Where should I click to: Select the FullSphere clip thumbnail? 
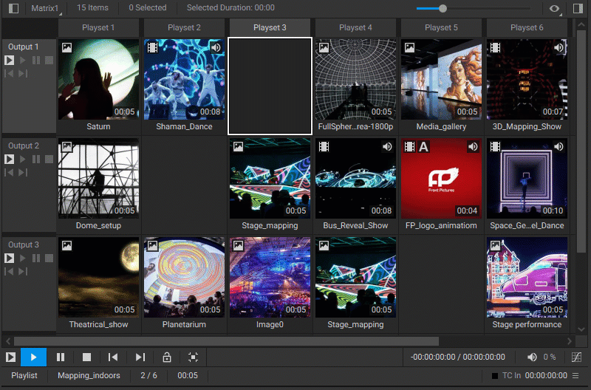pyautogui.click(x=355, y=80)
